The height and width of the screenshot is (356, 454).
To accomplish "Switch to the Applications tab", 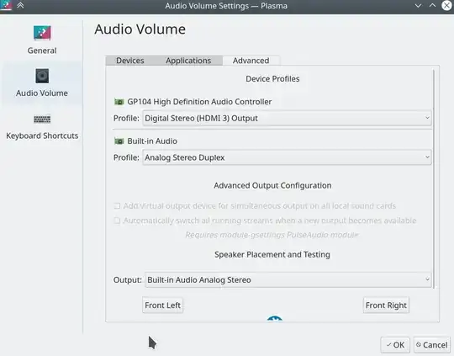I will 188,61.
